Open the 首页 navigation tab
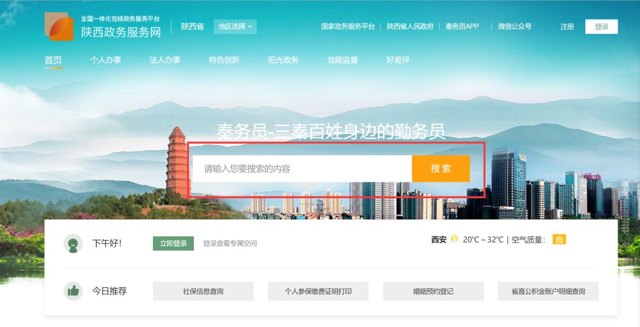The width and height of the screenshot is (640, 327). tap(53, 60)
